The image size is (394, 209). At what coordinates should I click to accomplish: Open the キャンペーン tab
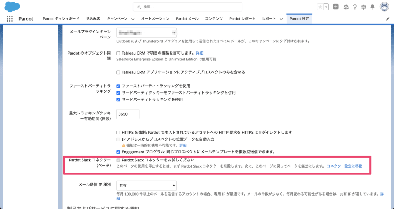tap(117, 18)
